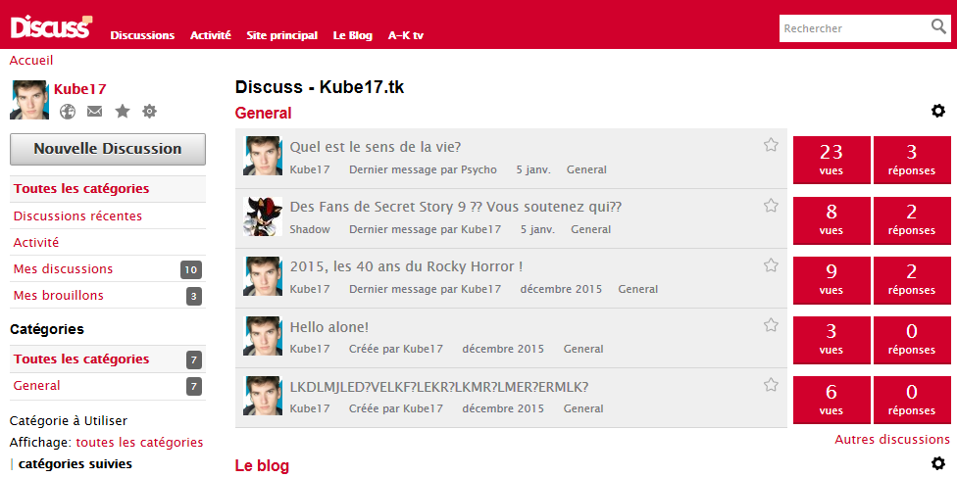Viewport: 957px width, 478px height.
Task: Go to Le Blog in the top navigation
Action: [353, 35]
